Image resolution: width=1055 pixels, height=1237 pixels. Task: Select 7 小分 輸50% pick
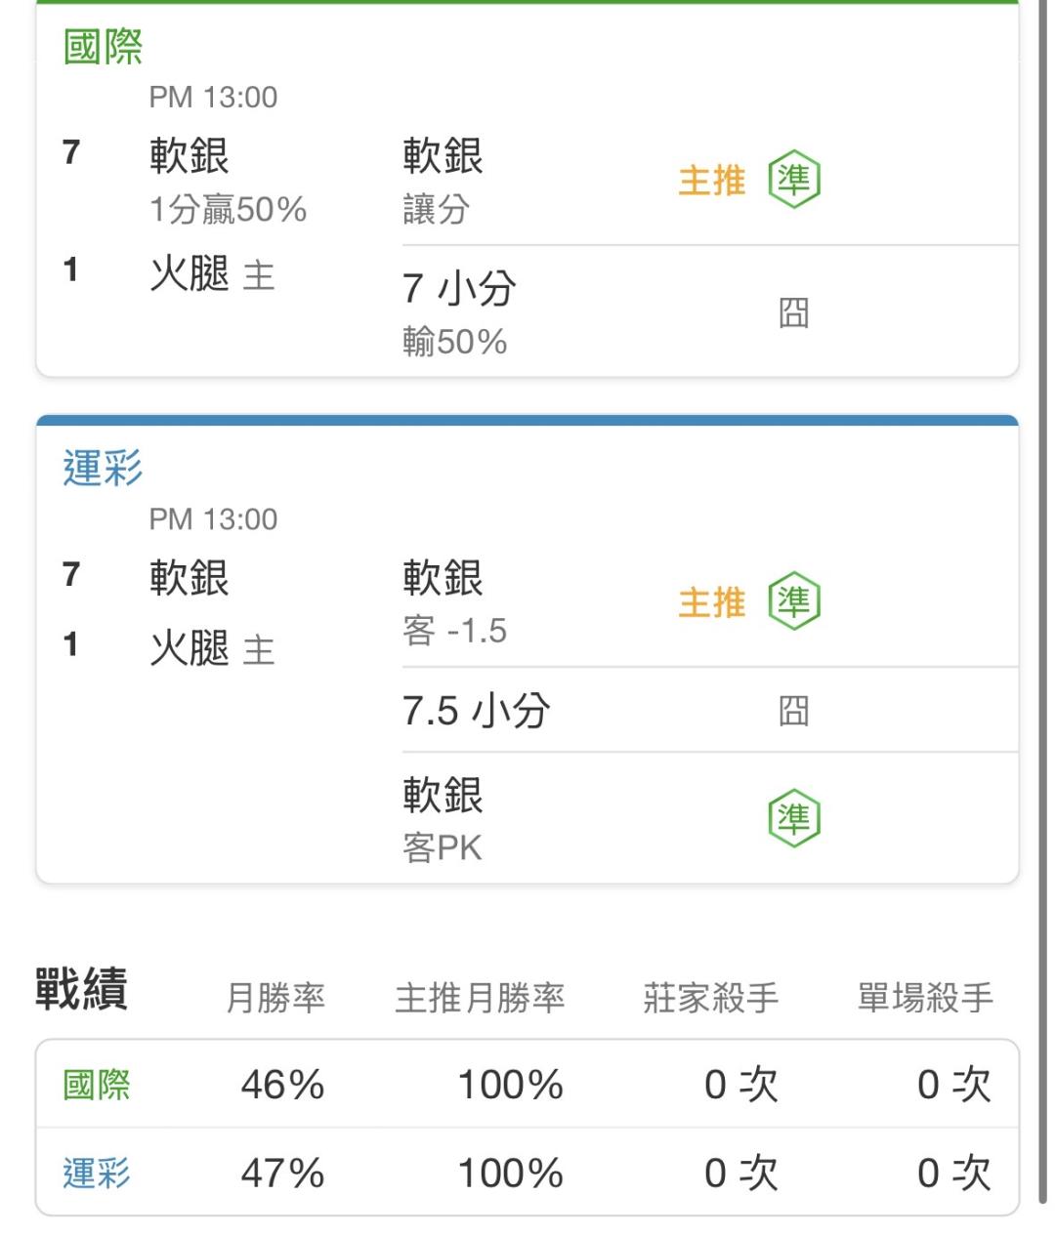click(459, 313)
